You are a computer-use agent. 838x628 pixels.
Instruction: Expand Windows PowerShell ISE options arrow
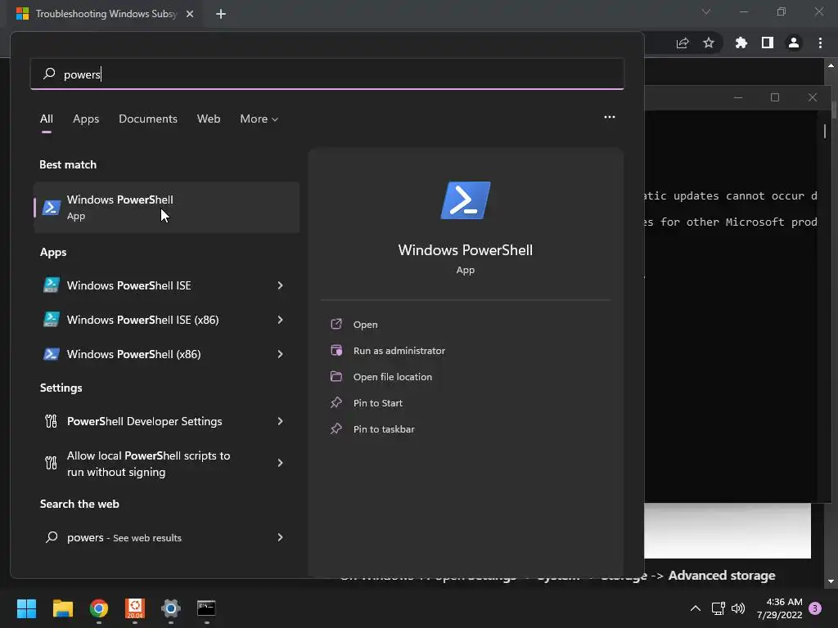[280, 285]
